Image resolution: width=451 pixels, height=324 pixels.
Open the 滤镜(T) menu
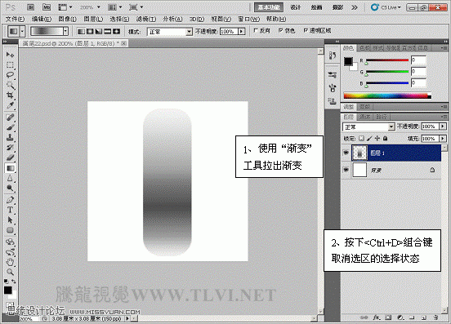click(x=145, y=19)
